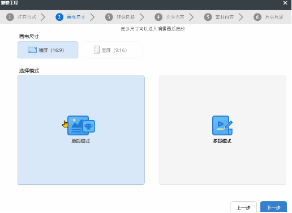
Task: Click step 3 number circle icon
Action: coord(109,17)
